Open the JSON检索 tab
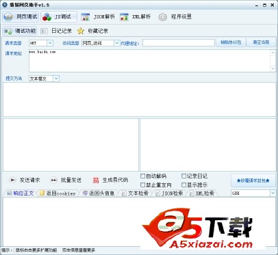 click(x=169, y=193)
